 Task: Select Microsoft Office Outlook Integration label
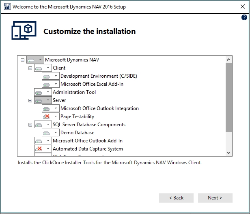click(100, 108)
